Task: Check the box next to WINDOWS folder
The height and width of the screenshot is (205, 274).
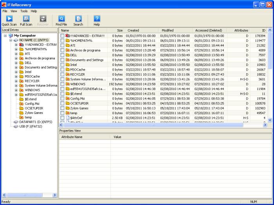Action: coord(62,84)
